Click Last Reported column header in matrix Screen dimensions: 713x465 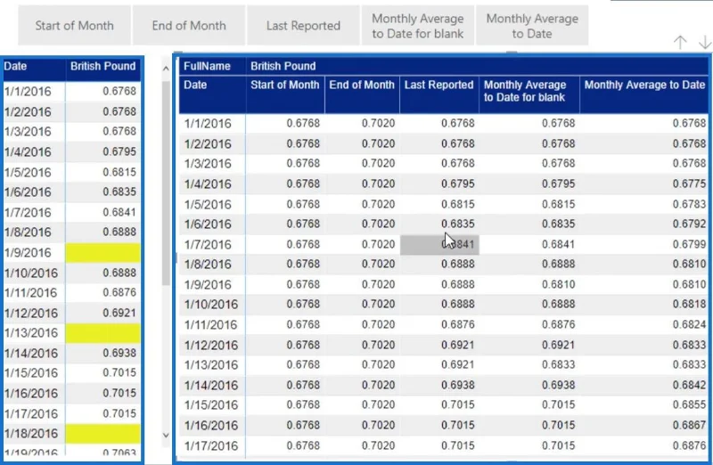(x=438, y=85)
